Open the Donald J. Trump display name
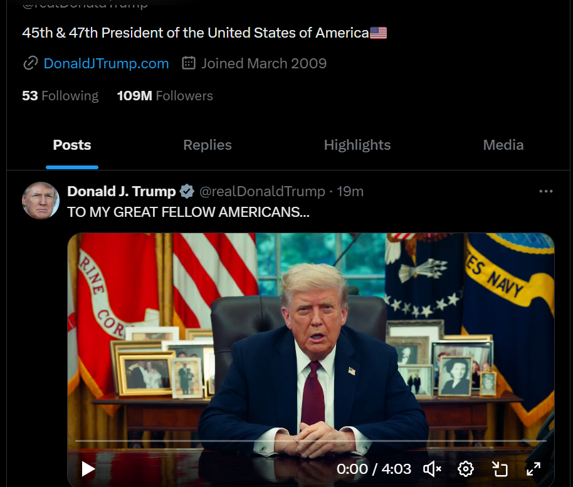Image resolution: width=573 pixels, height=487 pixels. click(122, 191)
